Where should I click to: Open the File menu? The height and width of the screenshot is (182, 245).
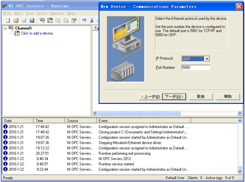pos(7,13)
